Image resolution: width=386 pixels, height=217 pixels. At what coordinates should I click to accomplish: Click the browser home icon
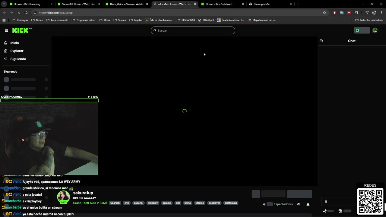point(26,13)
